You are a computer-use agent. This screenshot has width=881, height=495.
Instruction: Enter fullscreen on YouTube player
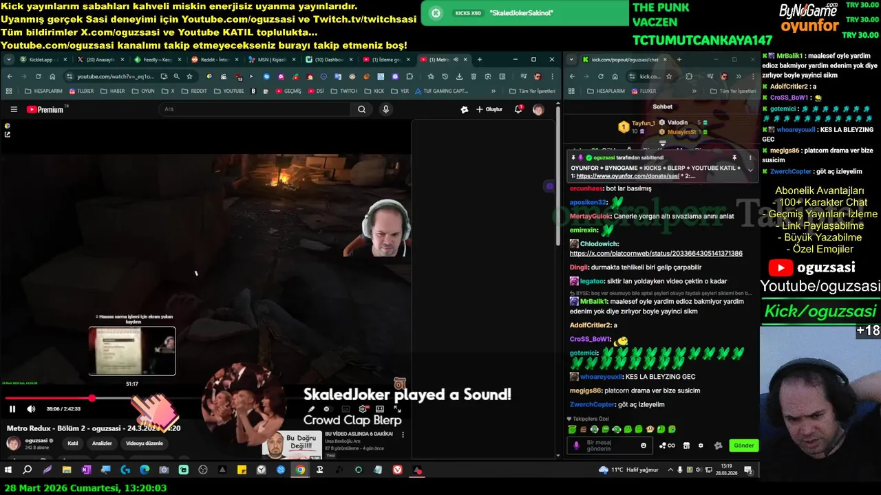[397, 409]
